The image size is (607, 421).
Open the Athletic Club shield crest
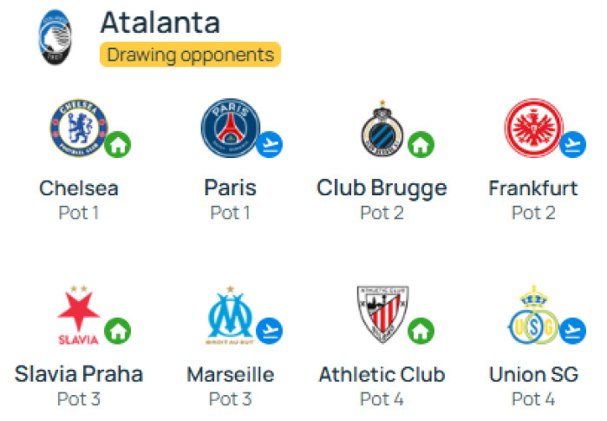click(x=382, y=314)
